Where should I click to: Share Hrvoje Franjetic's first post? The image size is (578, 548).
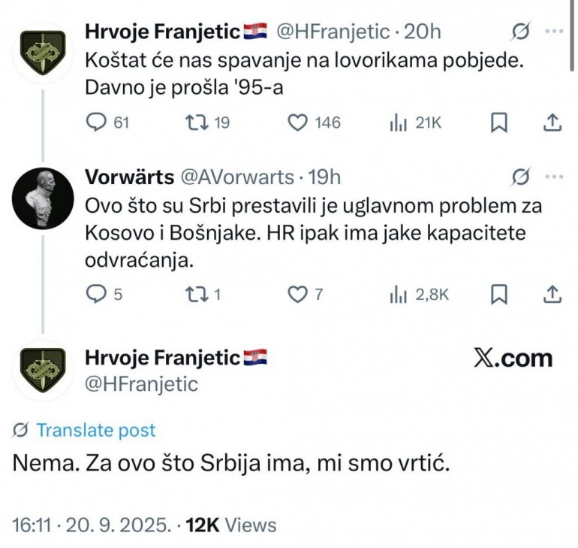tap(551, 123)
